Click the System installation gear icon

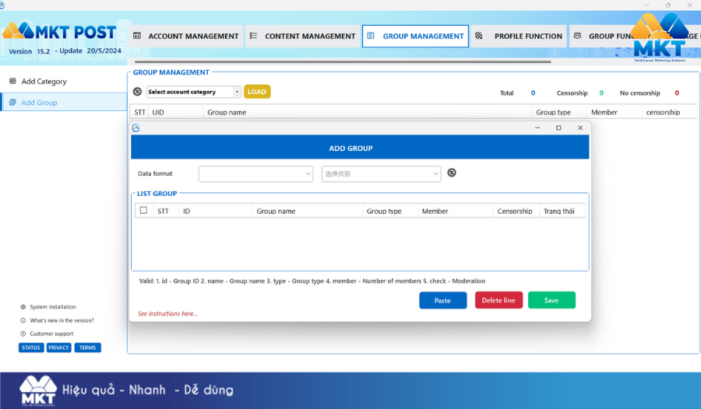tap(23, 306)
